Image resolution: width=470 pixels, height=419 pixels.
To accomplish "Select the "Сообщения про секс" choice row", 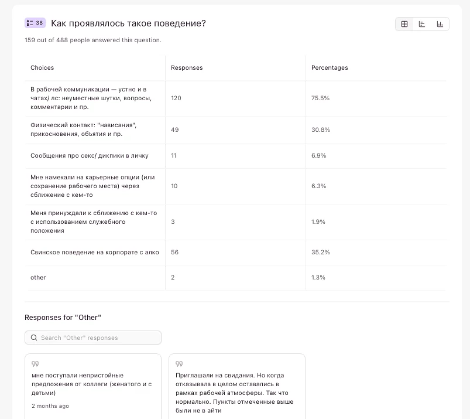I will pos(90,156).
